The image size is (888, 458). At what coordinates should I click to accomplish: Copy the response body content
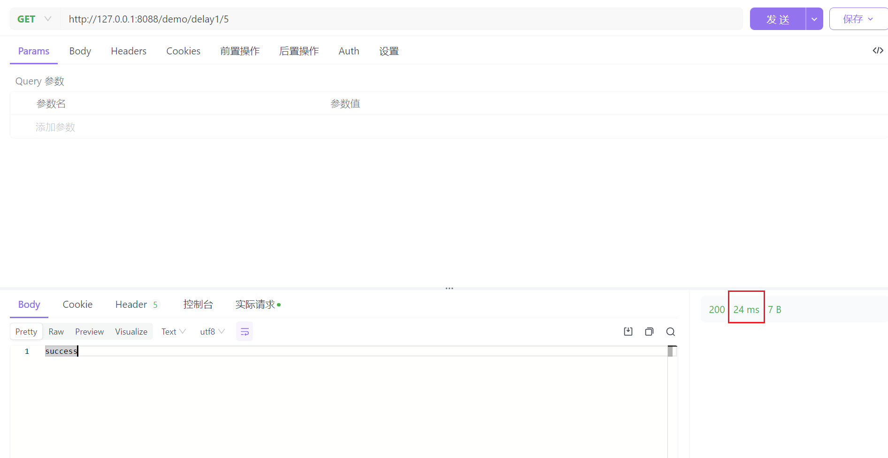649,332
